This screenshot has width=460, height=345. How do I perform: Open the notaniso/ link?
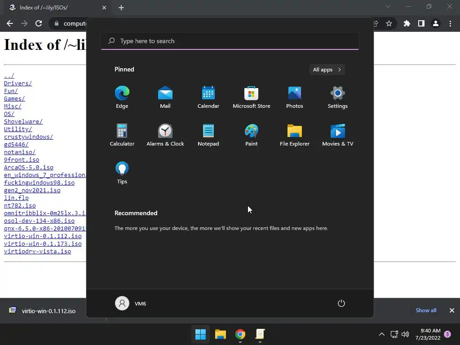[x=20, y=152]
